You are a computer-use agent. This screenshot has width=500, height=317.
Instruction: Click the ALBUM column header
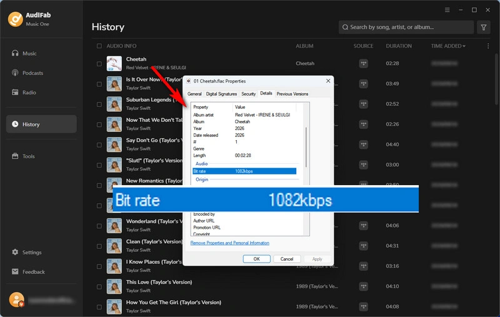(x=304, y=46)
